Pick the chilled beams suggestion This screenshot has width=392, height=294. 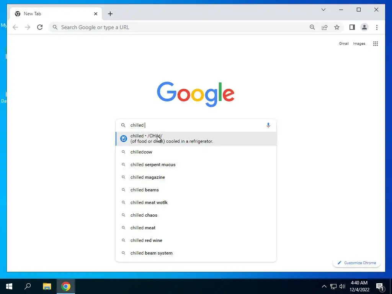[x=196, y=190]
